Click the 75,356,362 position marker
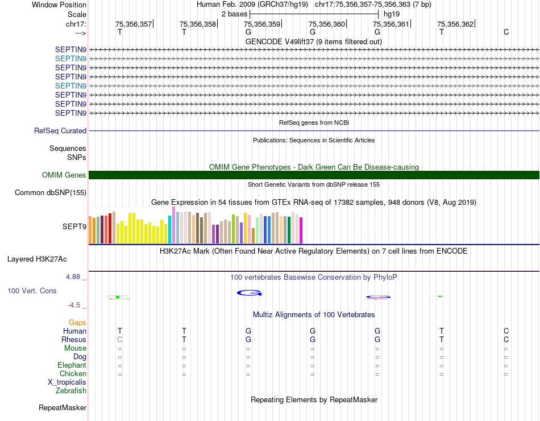Image resolution: width=540 pixels, height=421 pixels. tap(455, 24)
